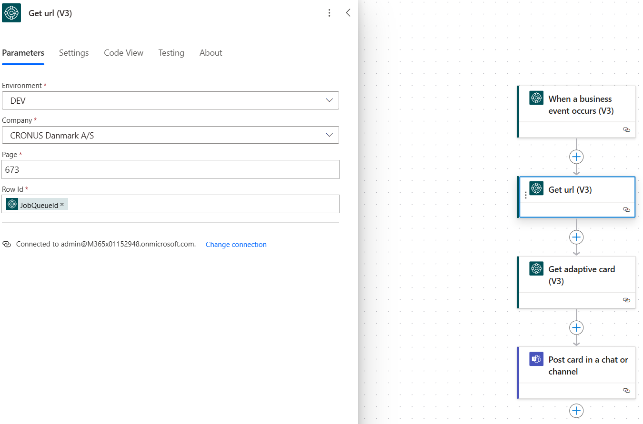Click the Page field label
The image size is (643, 424).
(10, 155)
